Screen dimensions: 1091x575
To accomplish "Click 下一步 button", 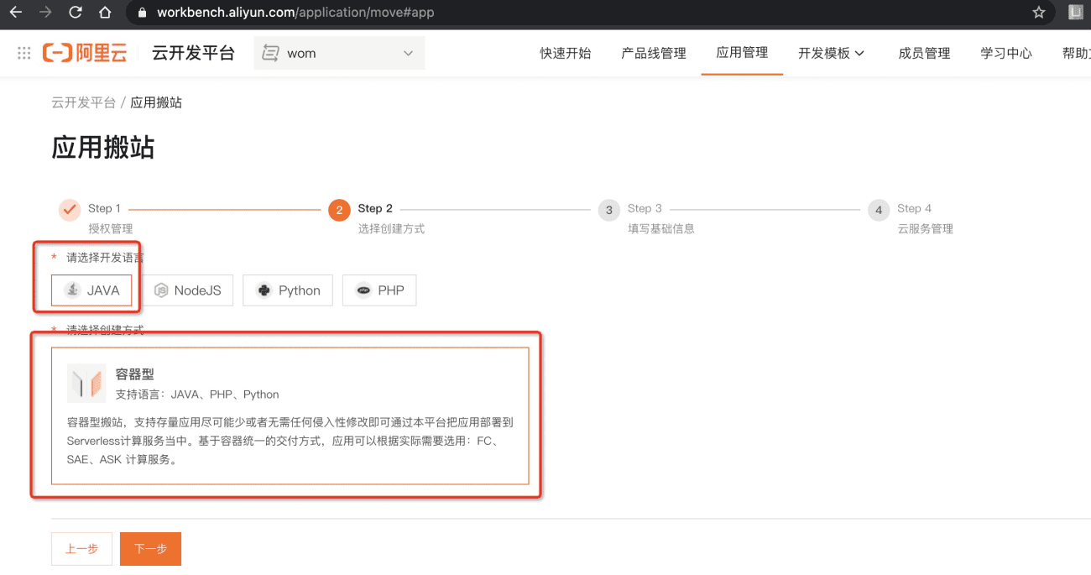I will pos(150,549).
